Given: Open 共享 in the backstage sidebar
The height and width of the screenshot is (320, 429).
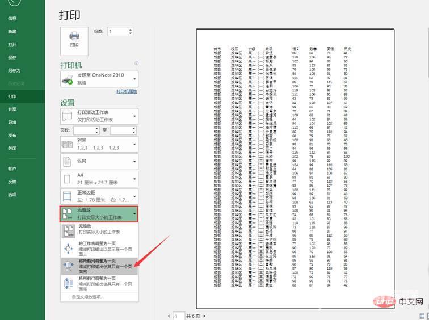Looking at the screenshot, I should pyautogui.click(x=12, y=110).
